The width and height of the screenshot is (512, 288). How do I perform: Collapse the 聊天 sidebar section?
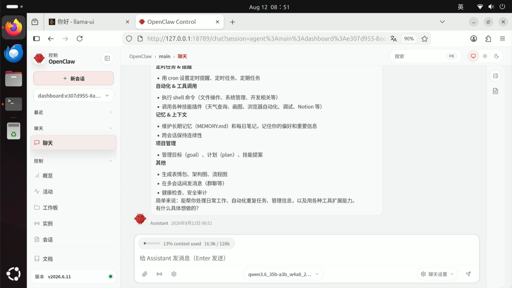click(x=73, y=128)
